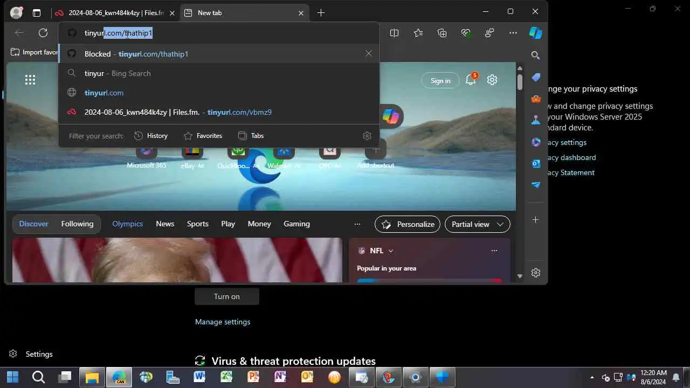Image resolution: width=690 pixels, height=388 pixels.
Task: Refresh the page with the reload icon
Action: coord(43,33)
